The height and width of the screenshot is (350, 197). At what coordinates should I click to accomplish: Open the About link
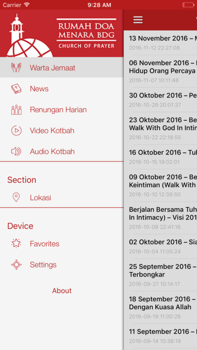(x=62, y=291)
